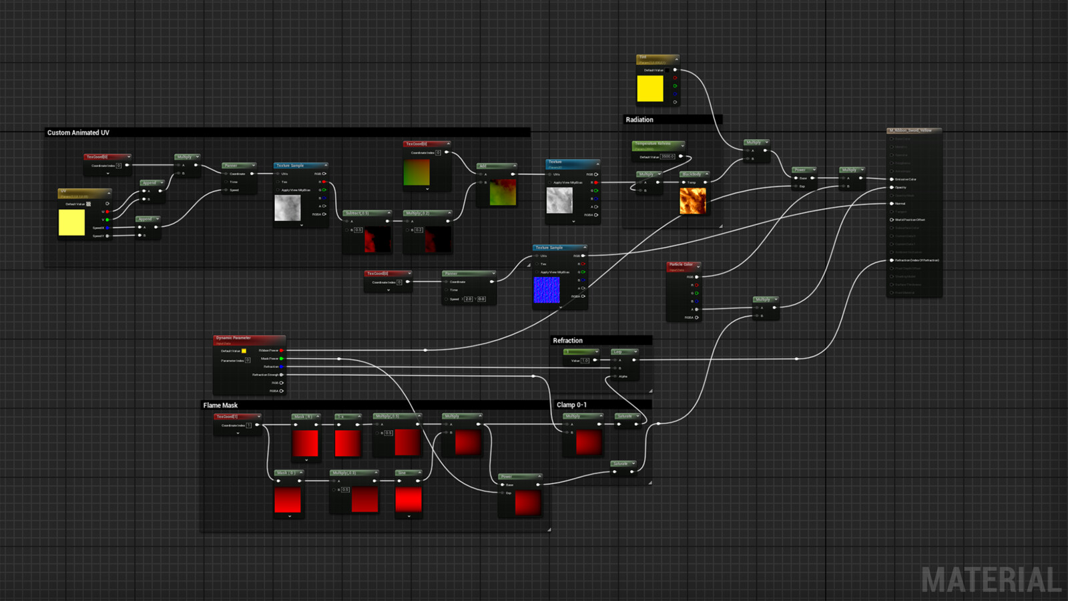
Task: Click the SpeedY output pin on UV node
Action: point(107,236)
